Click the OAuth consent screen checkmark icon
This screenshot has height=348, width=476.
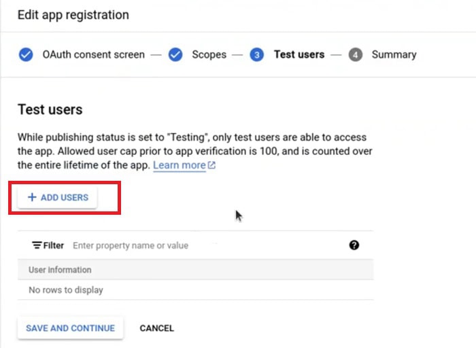pos(26,54)
